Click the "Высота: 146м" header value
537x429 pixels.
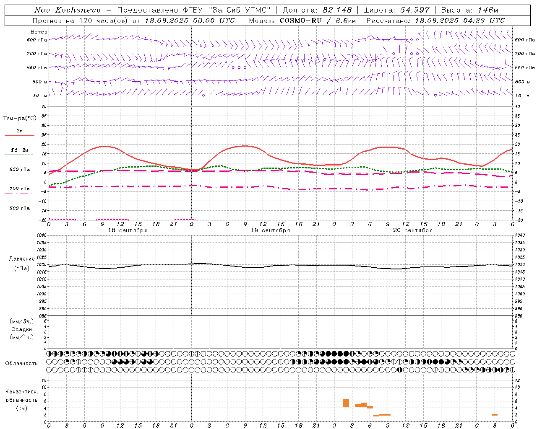pos(470,10)
